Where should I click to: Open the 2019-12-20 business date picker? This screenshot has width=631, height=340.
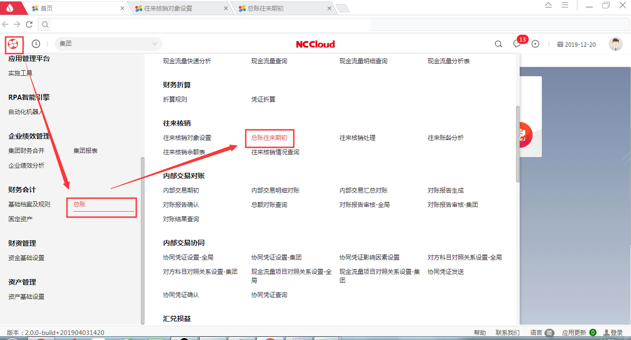coord(576,45)
